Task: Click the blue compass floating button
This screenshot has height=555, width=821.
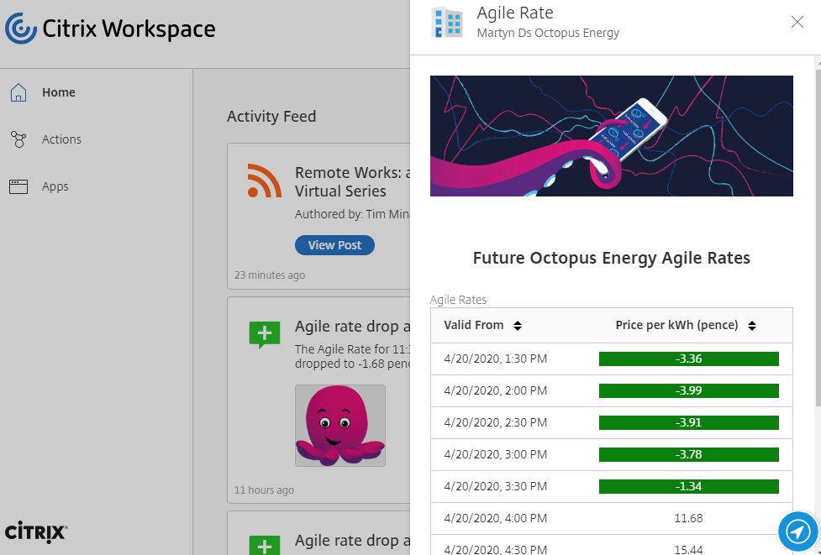Action: (x=798, y=532)
